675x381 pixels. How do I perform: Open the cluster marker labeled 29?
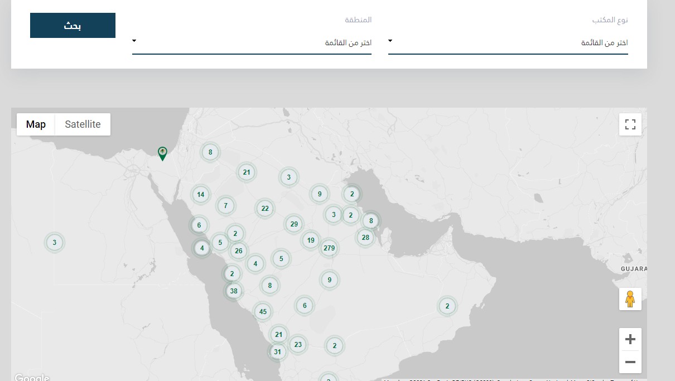[x=294, y=224]
